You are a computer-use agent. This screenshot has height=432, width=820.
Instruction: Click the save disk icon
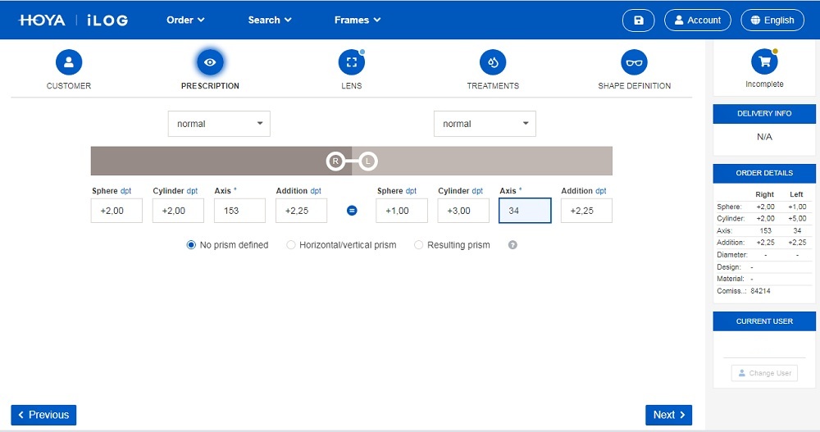[x=639, y=20]
